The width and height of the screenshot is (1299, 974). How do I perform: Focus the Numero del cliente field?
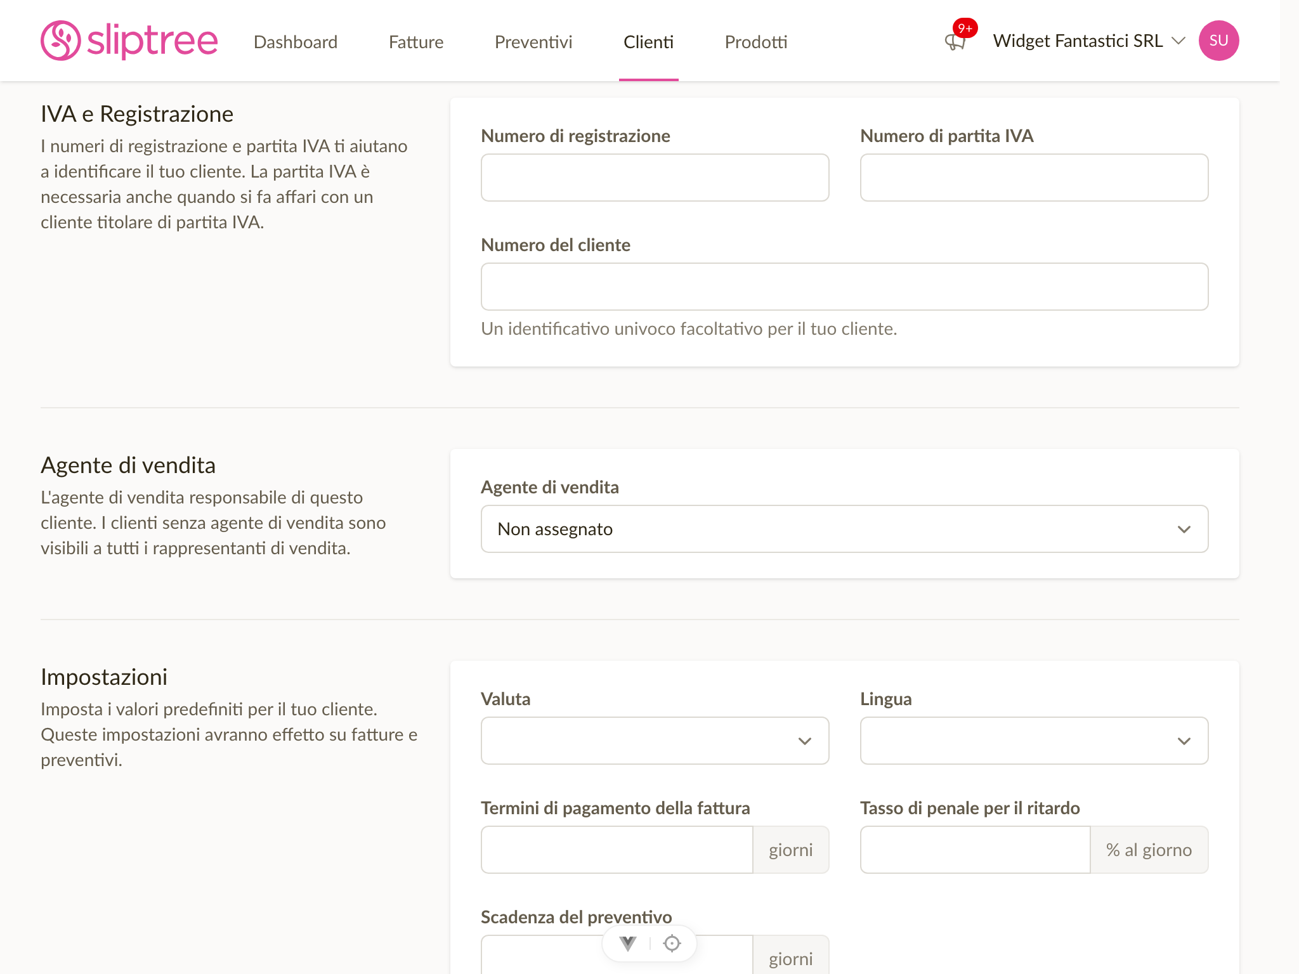(844, 287)
